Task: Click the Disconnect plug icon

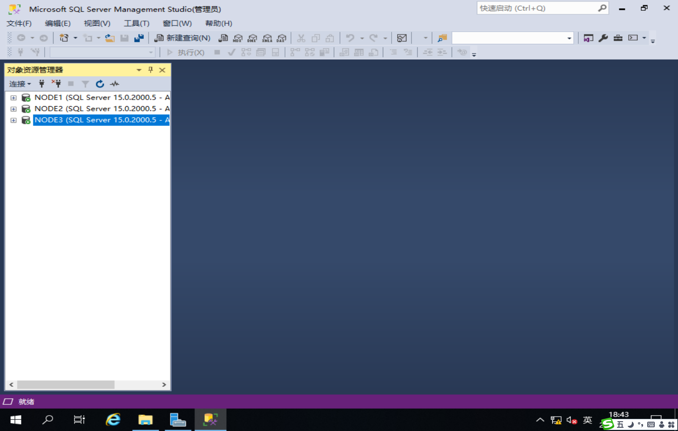Action: [x=56, y=84]
